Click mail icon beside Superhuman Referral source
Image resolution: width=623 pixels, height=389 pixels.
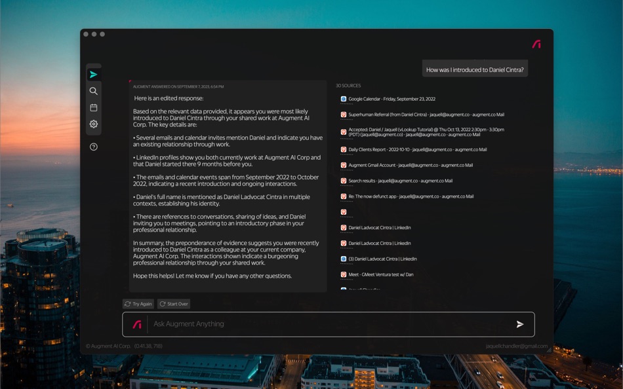coord(344,115)
